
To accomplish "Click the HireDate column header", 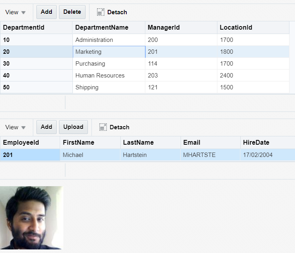I will tap(268, 143).
